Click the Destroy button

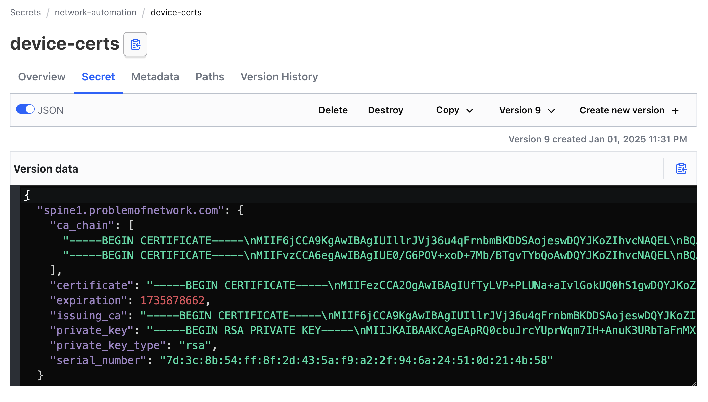[x=386, y=110]
